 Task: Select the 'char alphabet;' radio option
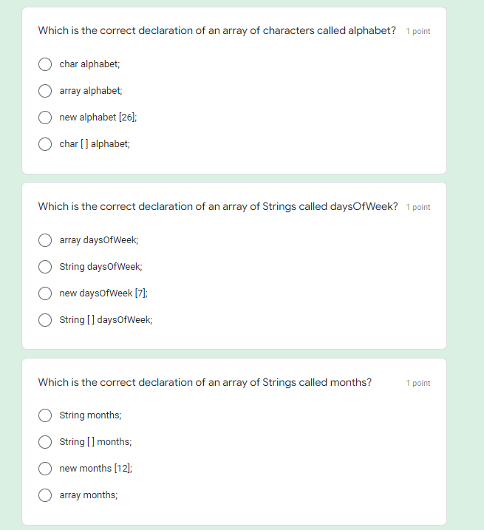pos(45,64)
